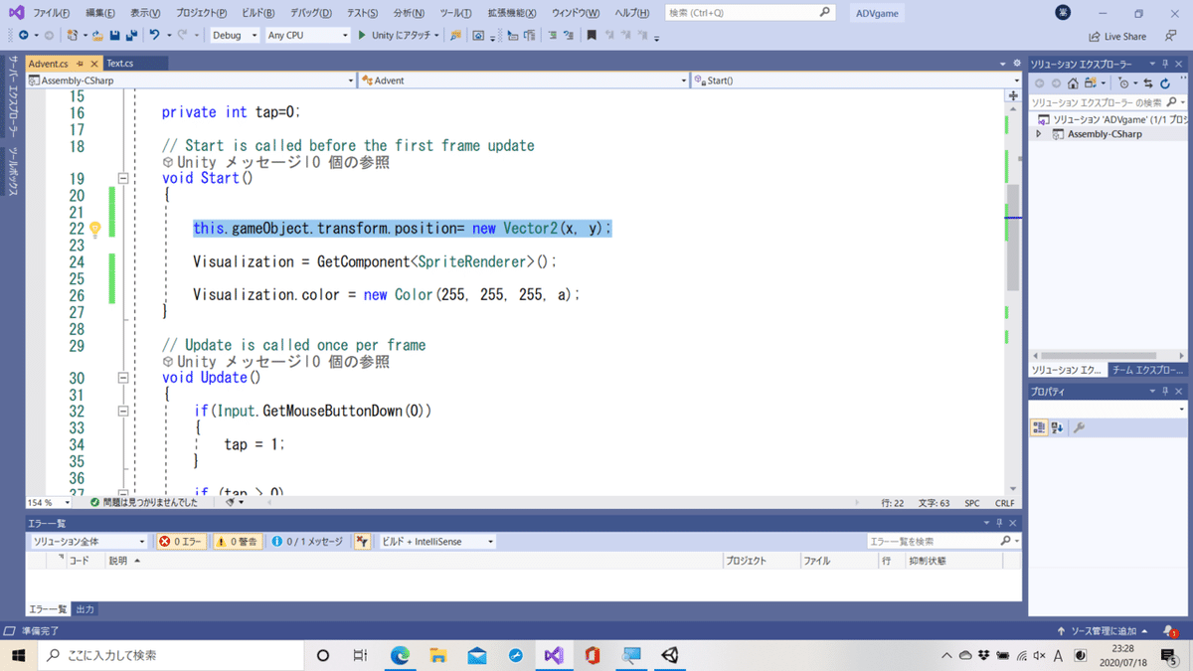Image resolution: width=1193 pixels, height=671 pixels.
Task: Toggle the 0 エラー errors filter
Action: click(x=180, y=542)
